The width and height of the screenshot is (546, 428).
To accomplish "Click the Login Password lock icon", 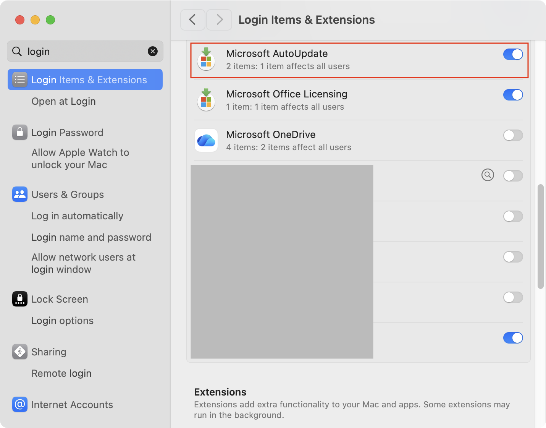I will point(20,132).
